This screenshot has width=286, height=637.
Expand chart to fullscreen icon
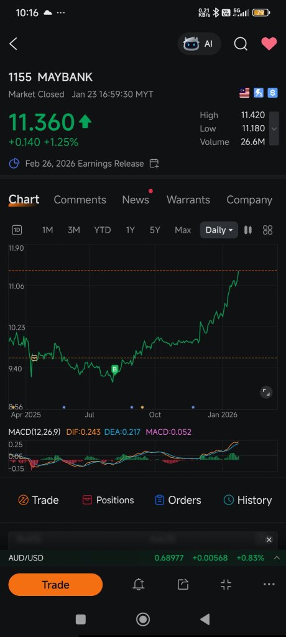pos(266,393)
